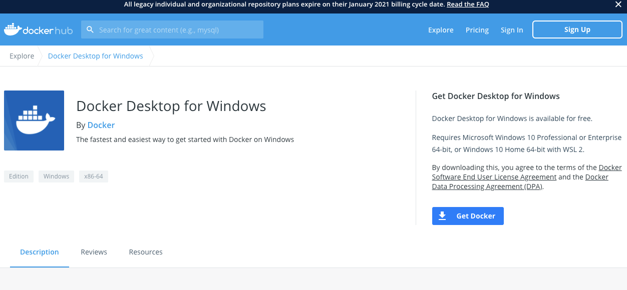Screen dimensions: 627x290
Task: Click the Sign Up button
Action: [577, 29]
